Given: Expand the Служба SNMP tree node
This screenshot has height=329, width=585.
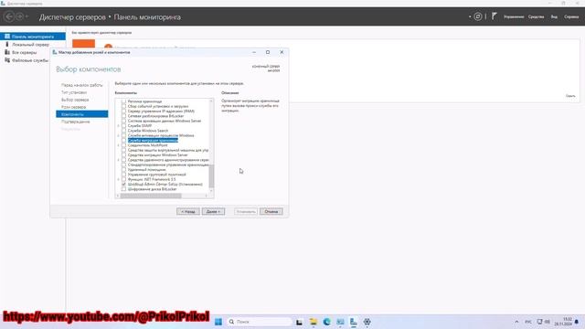Looking at the screenshot, I should [x=118, y=126].
